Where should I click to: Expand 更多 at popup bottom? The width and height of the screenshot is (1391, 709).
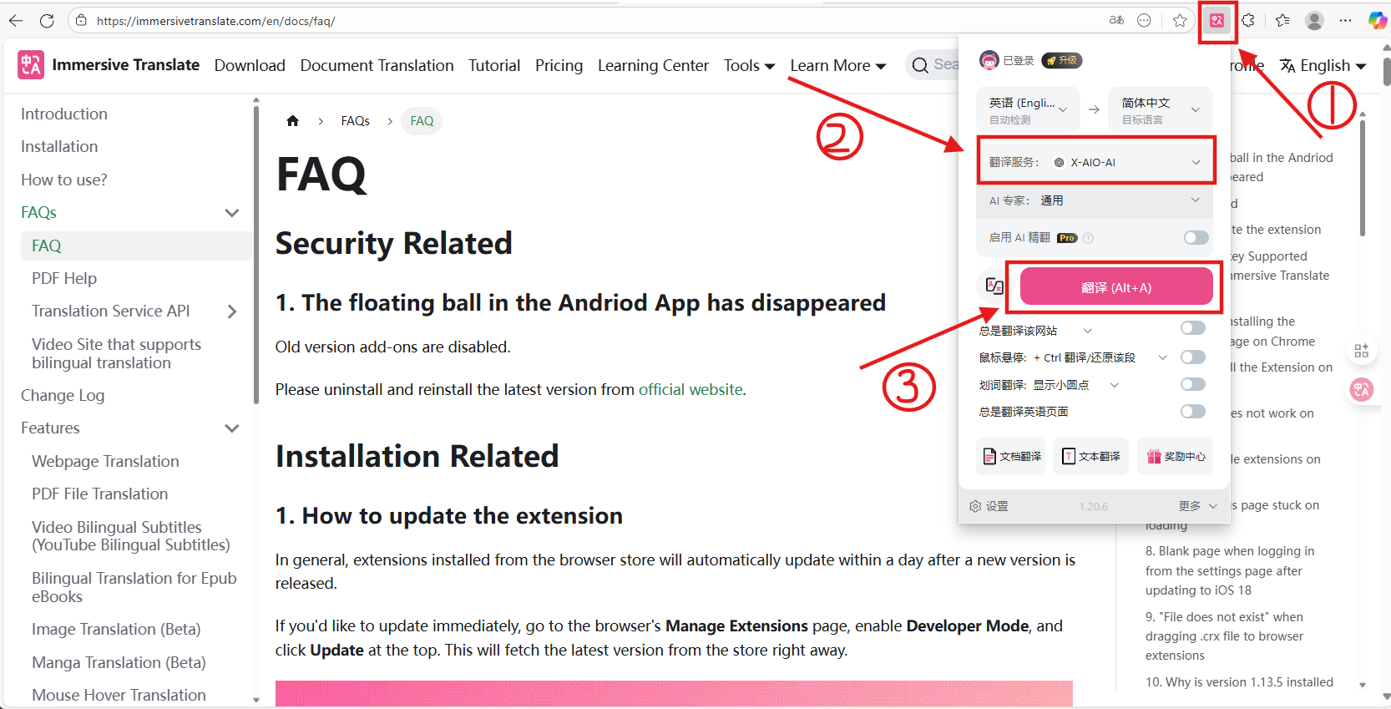(x=1198, y=506)
